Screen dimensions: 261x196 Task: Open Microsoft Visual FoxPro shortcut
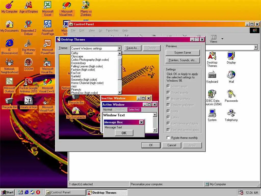(47, 104)
